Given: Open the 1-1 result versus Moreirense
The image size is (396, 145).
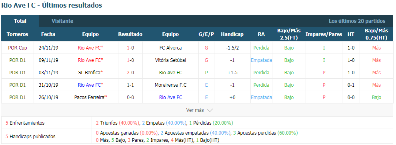Looking at the screenshot, I should (130, 85).
